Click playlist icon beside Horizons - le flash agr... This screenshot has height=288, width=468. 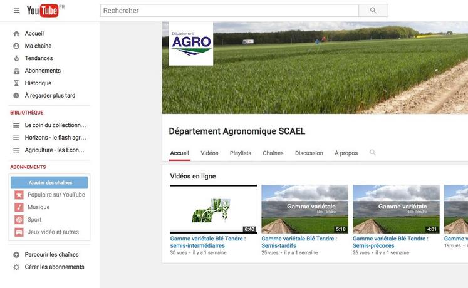coord(16,138)
